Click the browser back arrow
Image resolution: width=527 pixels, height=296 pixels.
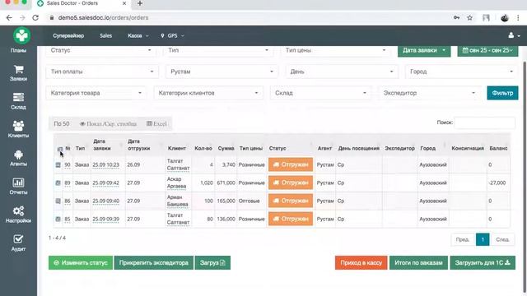tap(9, 18)
